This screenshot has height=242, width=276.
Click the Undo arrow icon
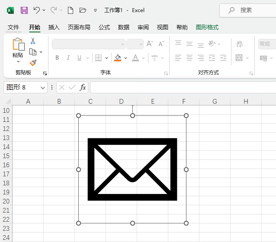coord(36,10)
